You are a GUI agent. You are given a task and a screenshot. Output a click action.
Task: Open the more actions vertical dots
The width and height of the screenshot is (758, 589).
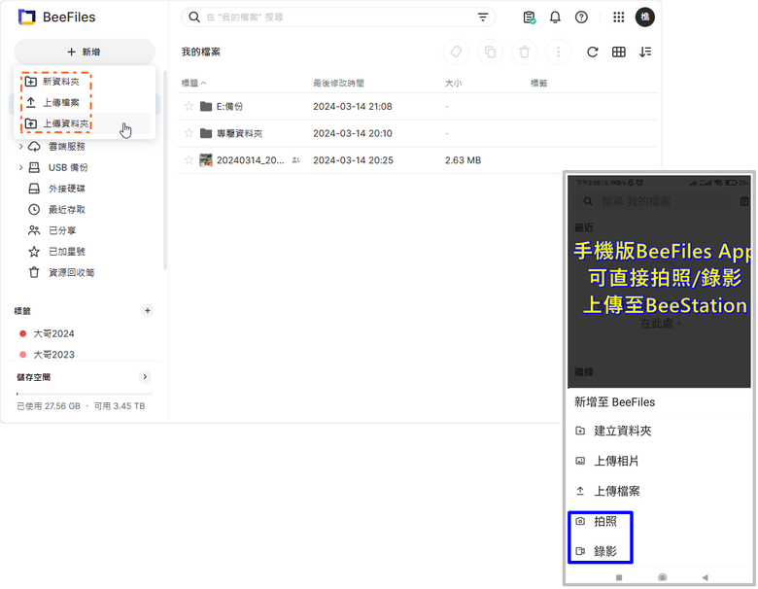point(559,52)
